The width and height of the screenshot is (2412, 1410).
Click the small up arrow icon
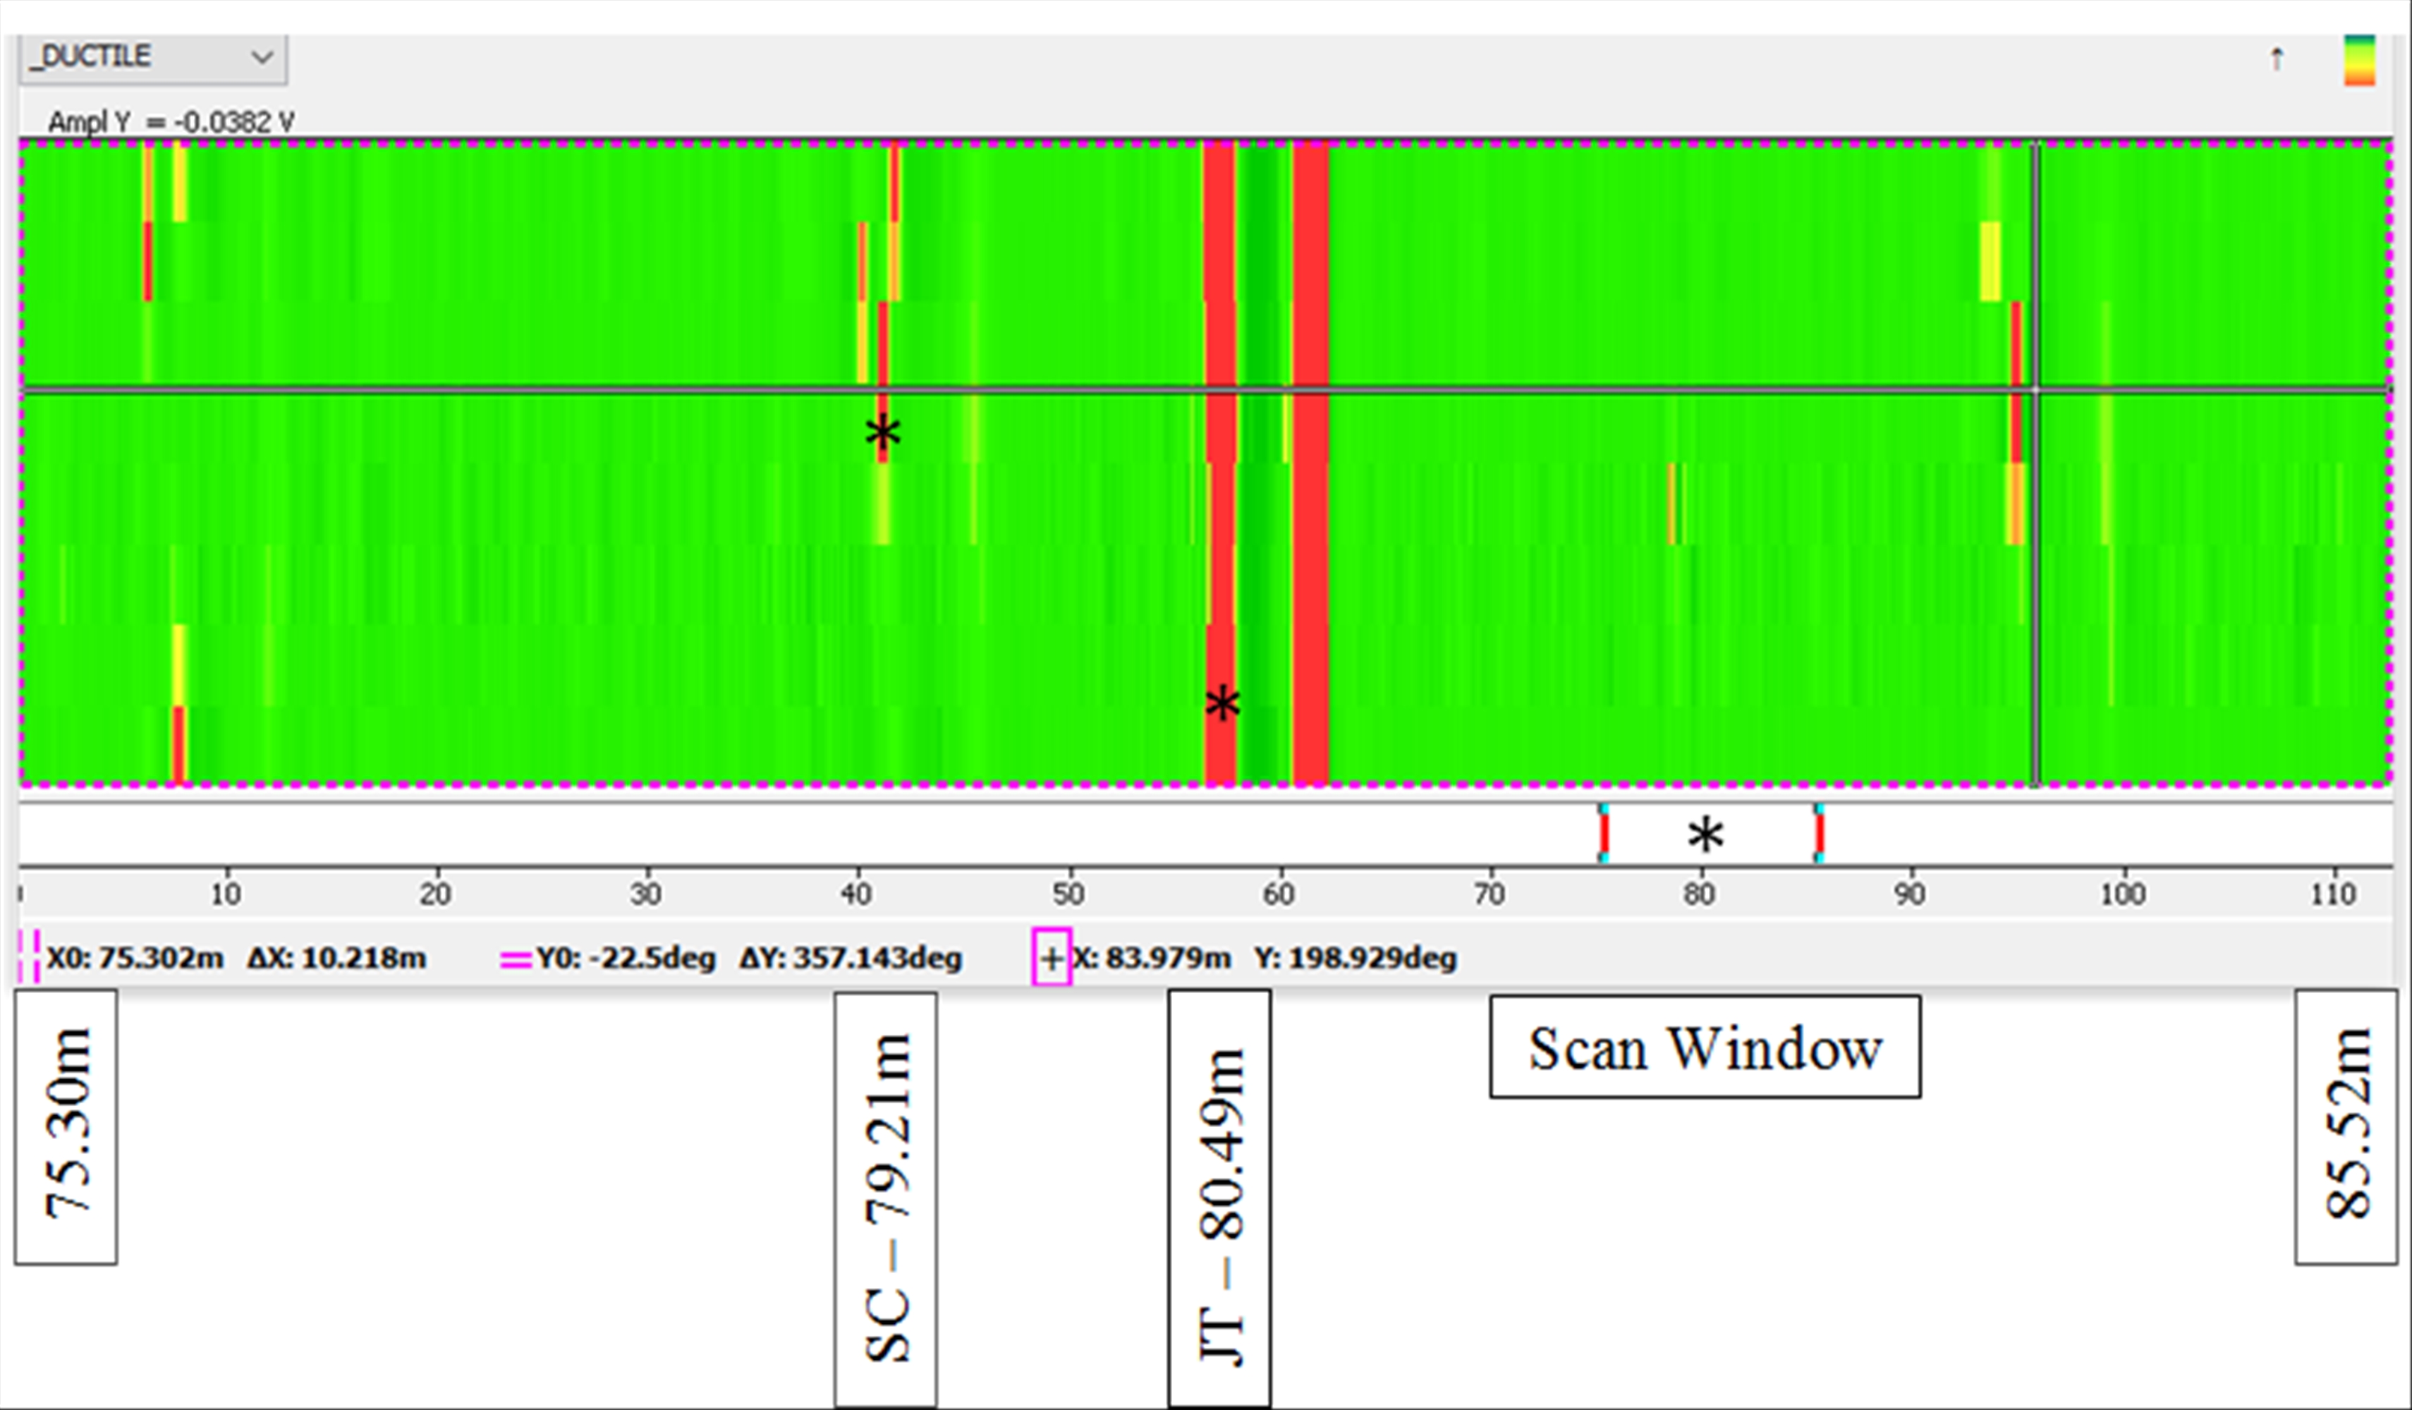[x=2277, y=59]
